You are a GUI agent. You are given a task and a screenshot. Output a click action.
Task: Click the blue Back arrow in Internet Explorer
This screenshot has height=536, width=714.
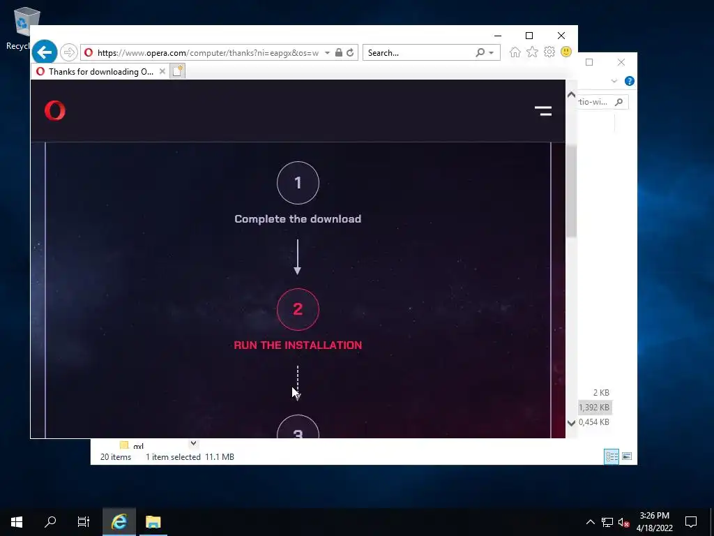pos(45,52)
